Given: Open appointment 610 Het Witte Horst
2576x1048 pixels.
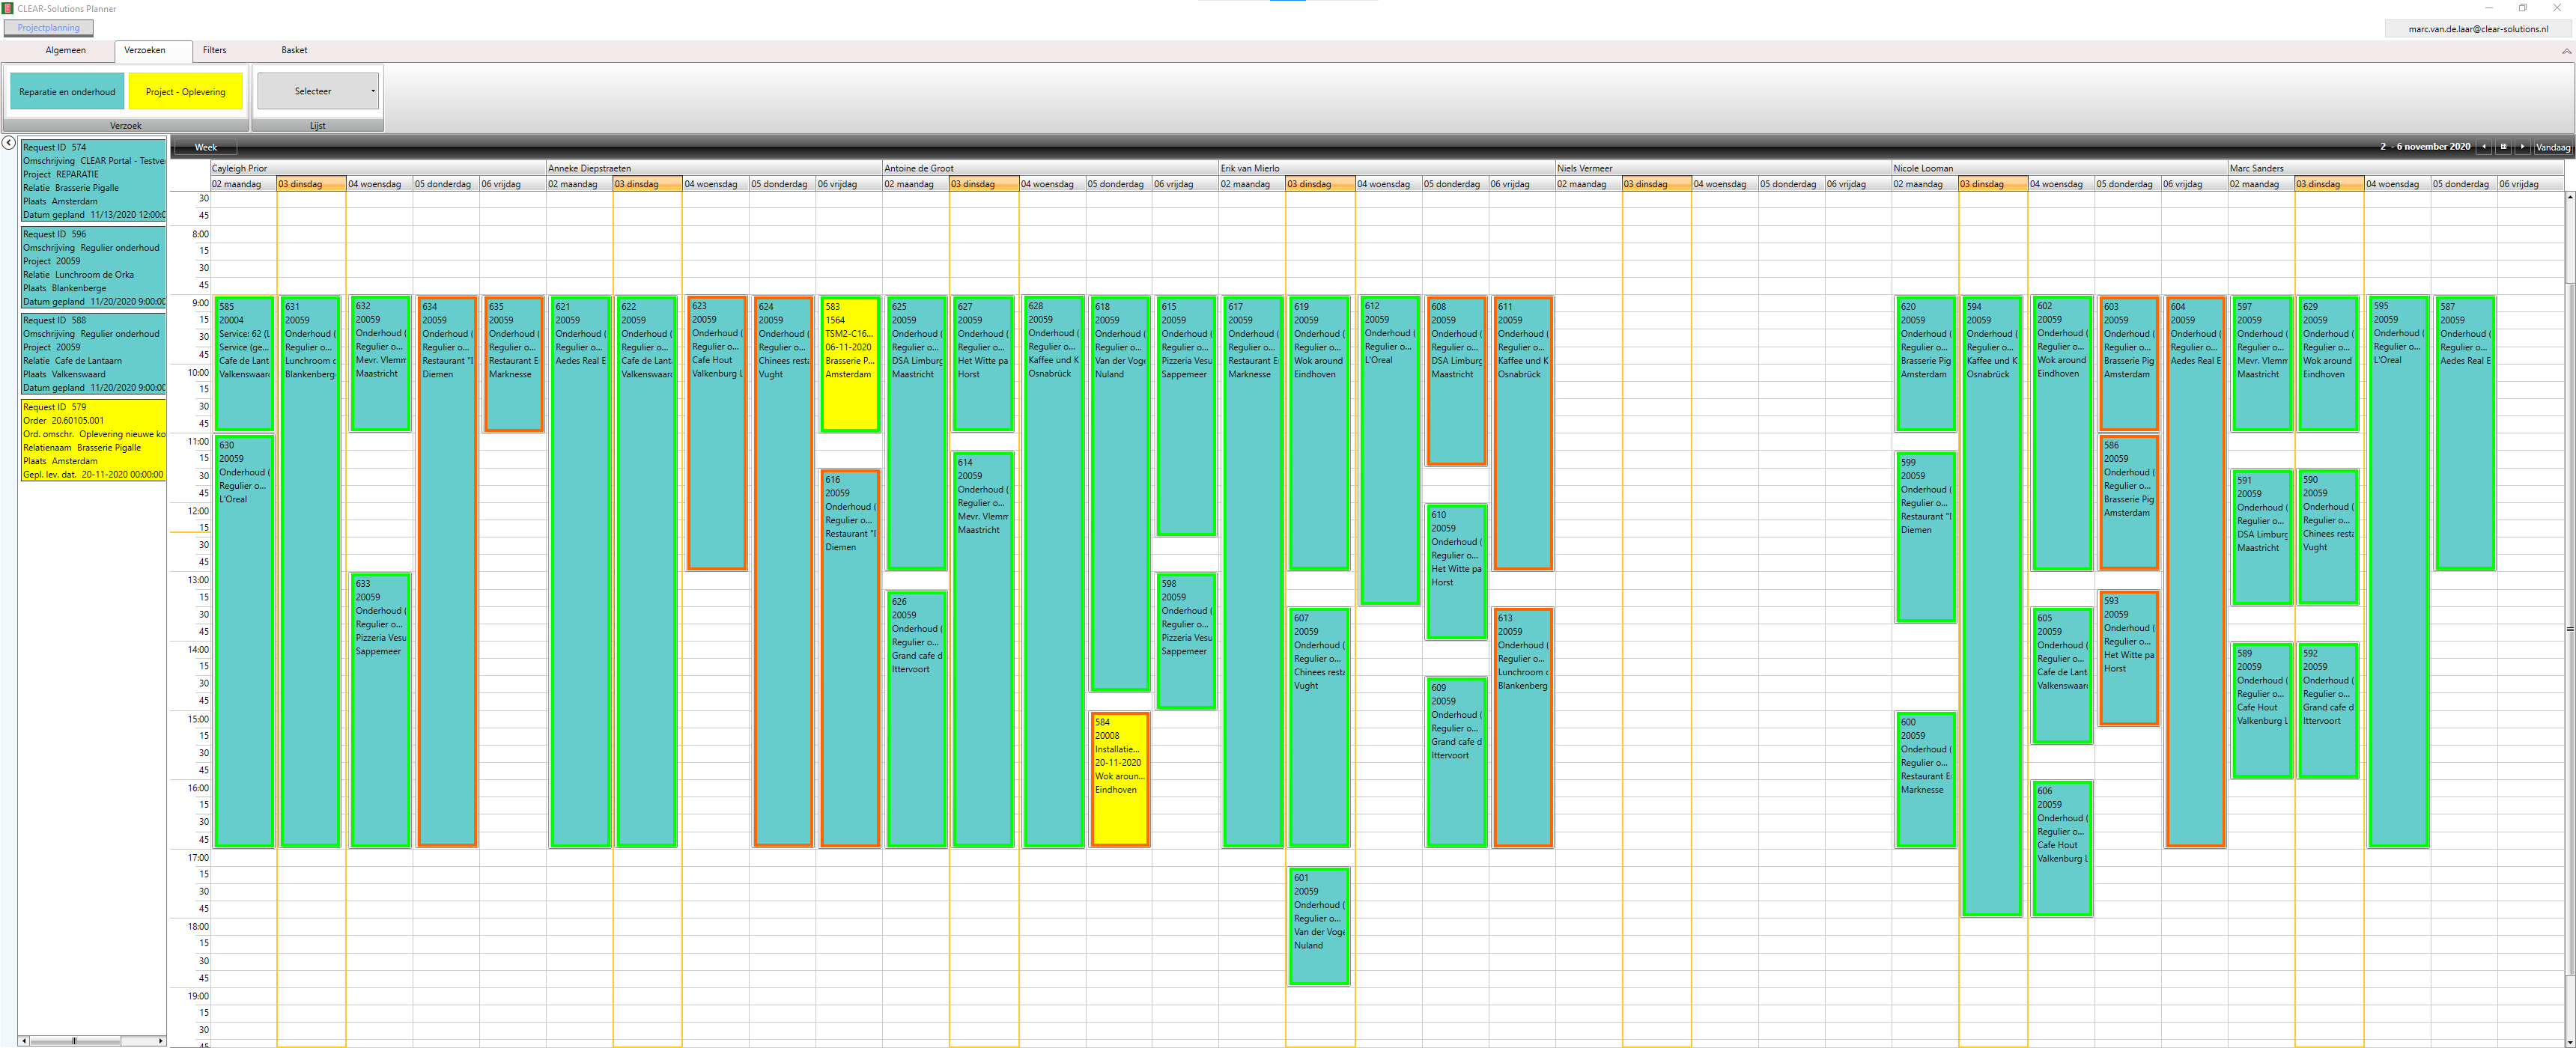Looking at the screenshot, I should (1456, 572).
